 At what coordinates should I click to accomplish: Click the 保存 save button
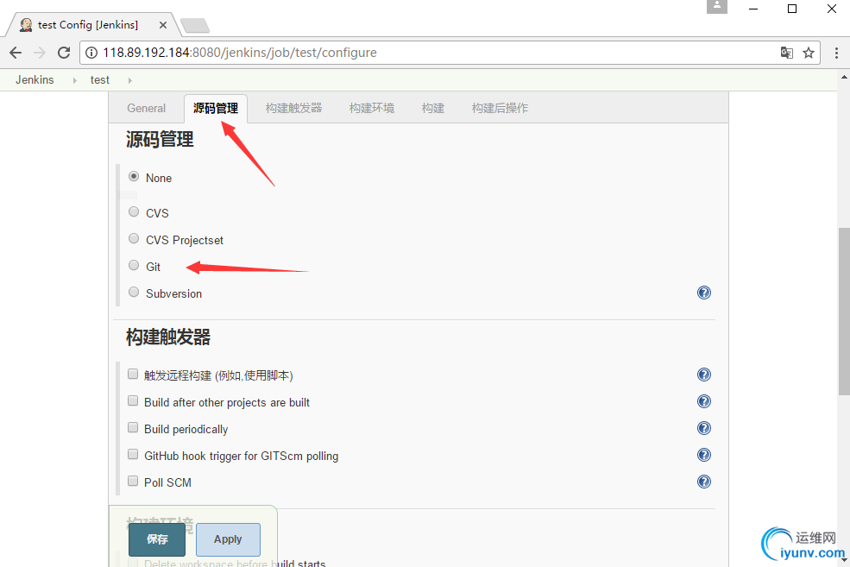click(157, 539)
